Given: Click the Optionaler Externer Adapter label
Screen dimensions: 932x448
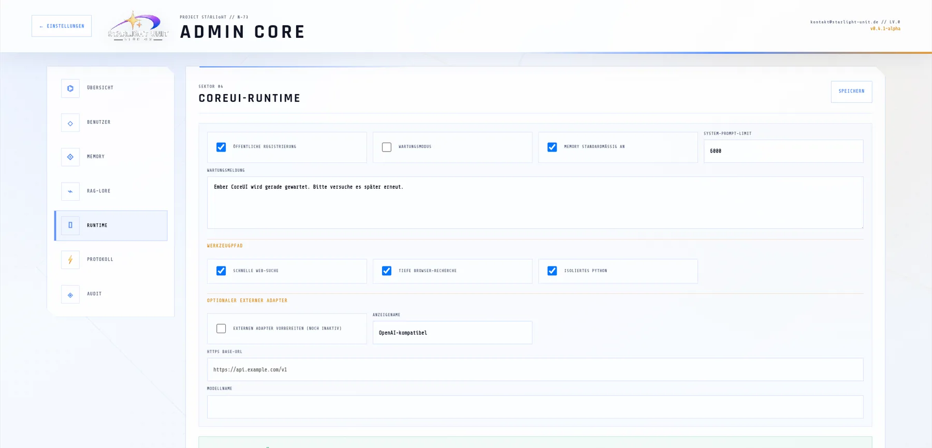Looking at the screenshot, I should [x=247, y=301].
